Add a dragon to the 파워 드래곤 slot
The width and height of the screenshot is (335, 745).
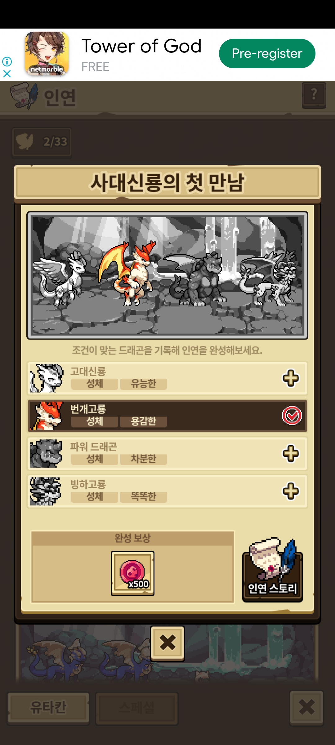pyautogui.click(x=291, y=454)
